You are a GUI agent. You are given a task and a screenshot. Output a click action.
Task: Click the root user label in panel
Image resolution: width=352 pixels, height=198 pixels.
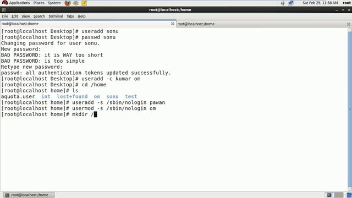(346, 3)
